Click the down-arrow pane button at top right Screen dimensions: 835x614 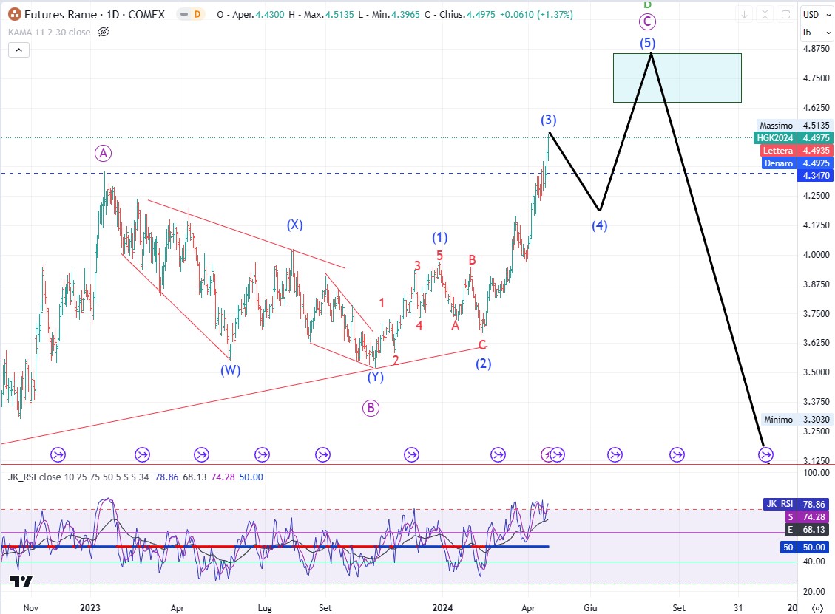[744, 15]
